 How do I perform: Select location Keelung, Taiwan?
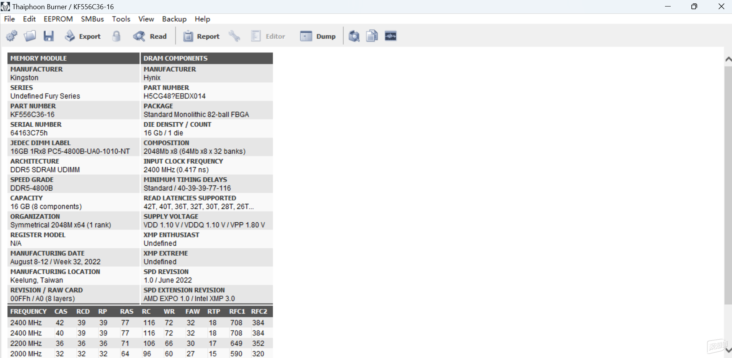click(36, 280)
